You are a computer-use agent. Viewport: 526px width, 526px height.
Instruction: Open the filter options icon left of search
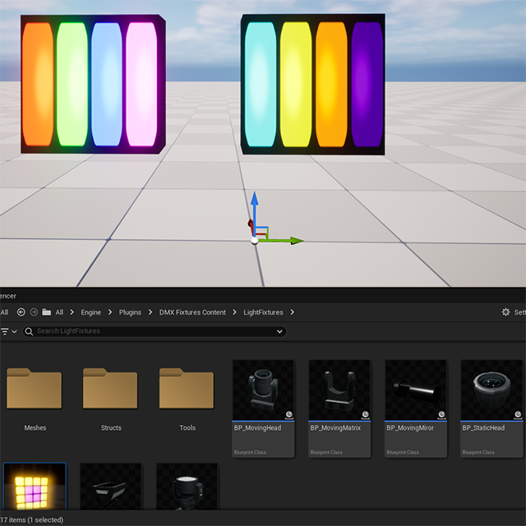click(5, 331)
